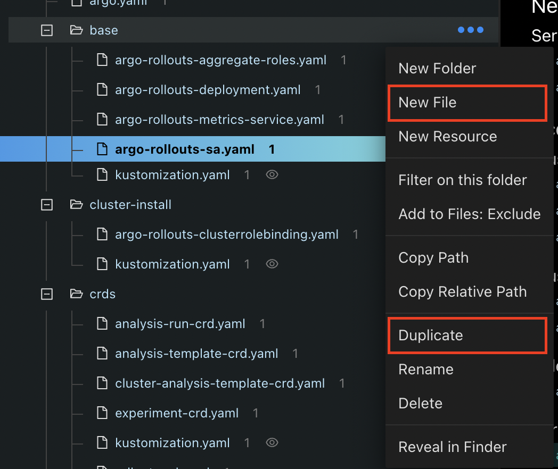Click the crds folder icon
The width and height of the screenshot is (558, 469).
click(76, 294)
